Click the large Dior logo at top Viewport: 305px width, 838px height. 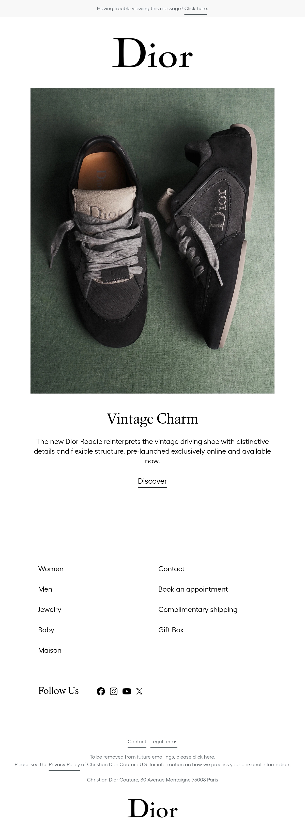coord(152,53)
